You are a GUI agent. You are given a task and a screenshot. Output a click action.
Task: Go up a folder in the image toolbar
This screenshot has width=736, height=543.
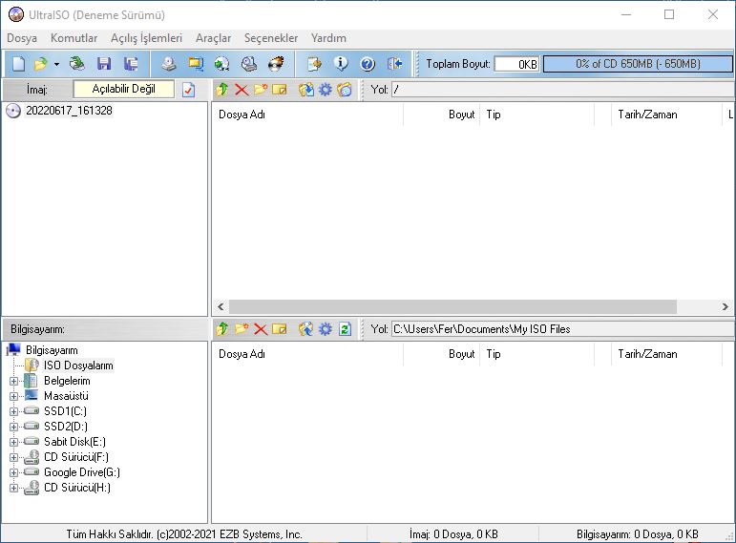click(x=222, y=89)
